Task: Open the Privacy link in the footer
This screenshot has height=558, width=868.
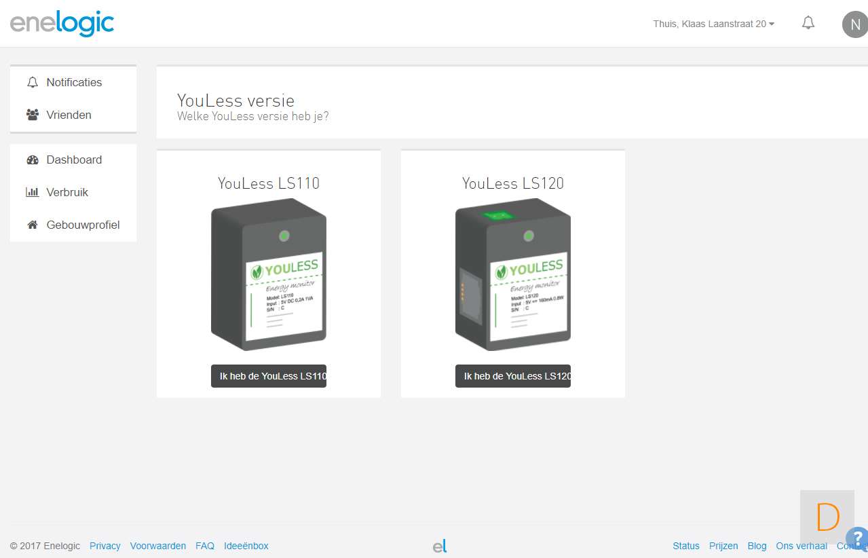Action: click(105, 546)
